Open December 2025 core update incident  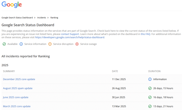click(x=19, y=79)
